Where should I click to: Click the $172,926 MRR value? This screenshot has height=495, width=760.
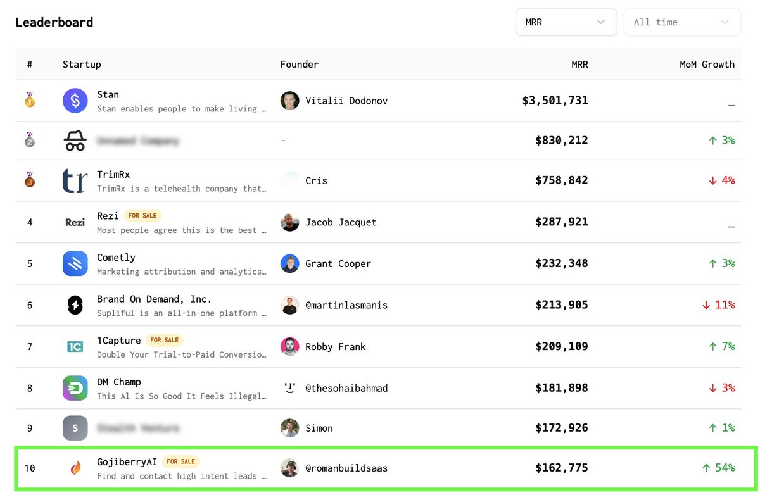pyautogui.click(x=562, y=428)
